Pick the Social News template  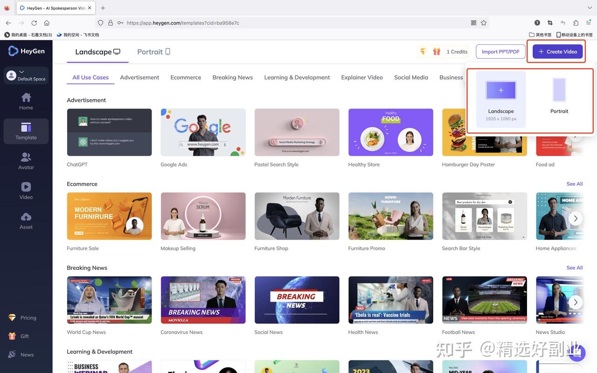(x=297, y=300)
